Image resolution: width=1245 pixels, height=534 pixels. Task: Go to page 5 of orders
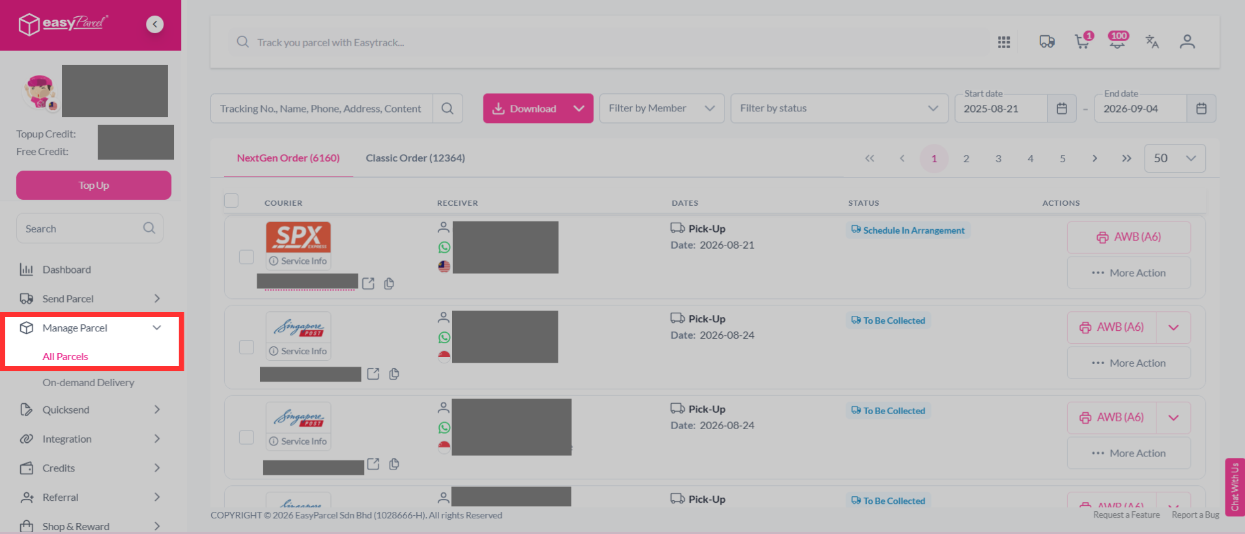coord(1063,158)
